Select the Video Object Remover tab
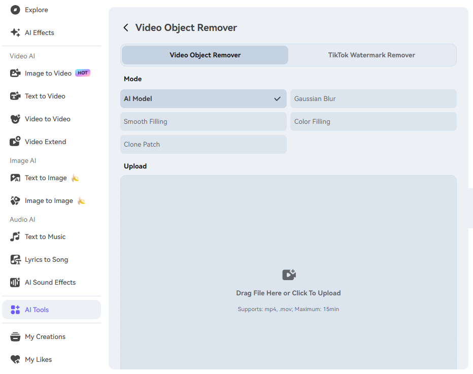473x374 pixels. tap(205, 55)
